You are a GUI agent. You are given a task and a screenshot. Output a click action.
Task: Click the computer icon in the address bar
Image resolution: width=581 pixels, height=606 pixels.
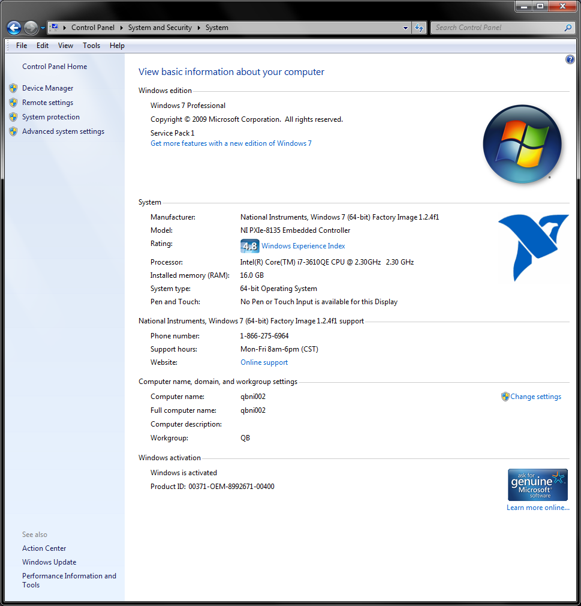point(55,27)
